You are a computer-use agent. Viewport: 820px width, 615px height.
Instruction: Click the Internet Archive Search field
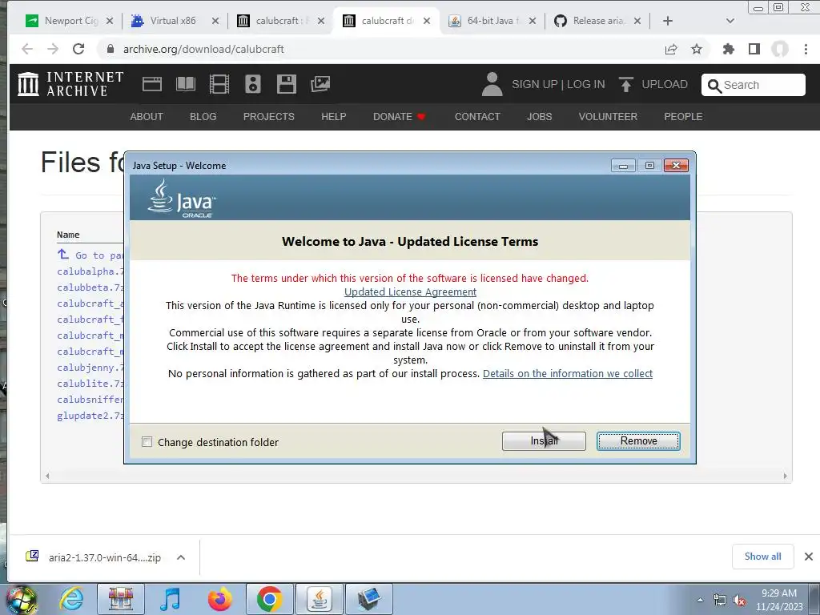(754, 85)
